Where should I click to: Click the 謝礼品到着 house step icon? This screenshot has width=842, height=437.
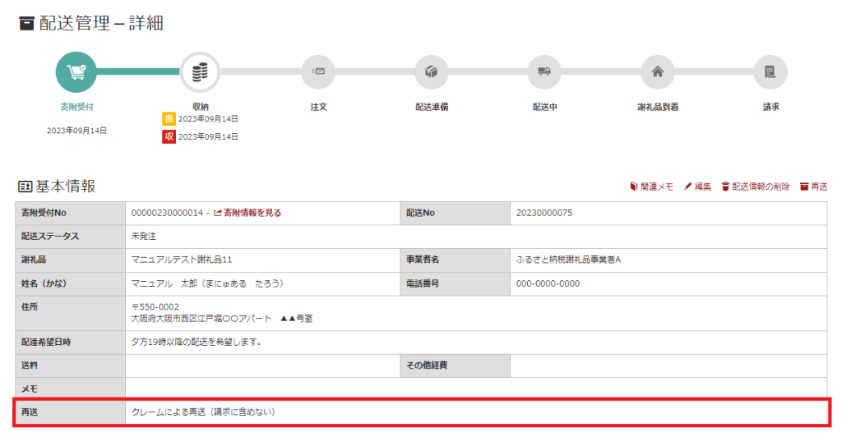coord(657,72)
